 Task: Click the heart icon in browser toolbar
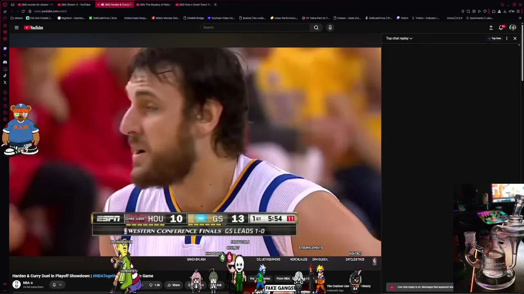click(485, 11)
